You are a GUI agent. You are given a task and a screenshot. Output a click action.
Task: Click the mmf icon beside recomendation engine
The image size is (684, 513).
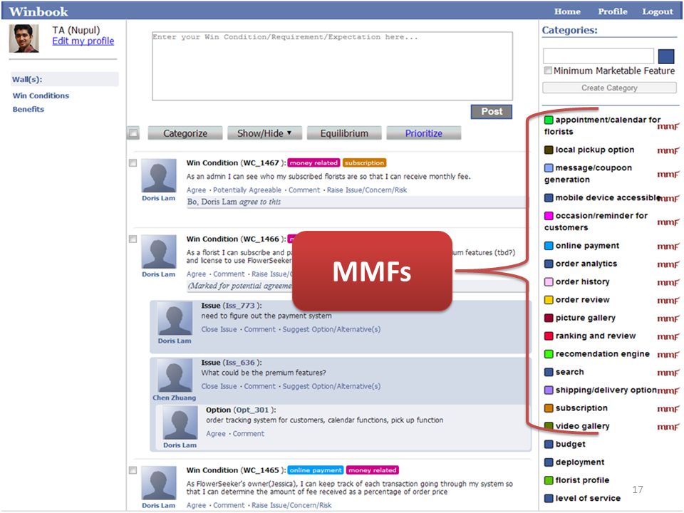tap(668, 355)
